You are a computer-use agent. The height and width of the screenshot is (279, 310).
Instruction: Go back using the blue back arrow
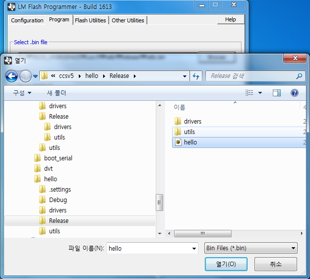pos(11,76)
